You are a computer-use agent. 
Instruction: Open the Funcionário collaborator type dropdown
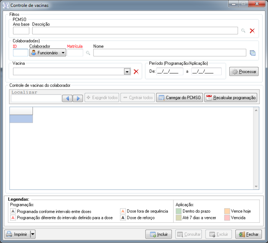(x=48, y=53)
